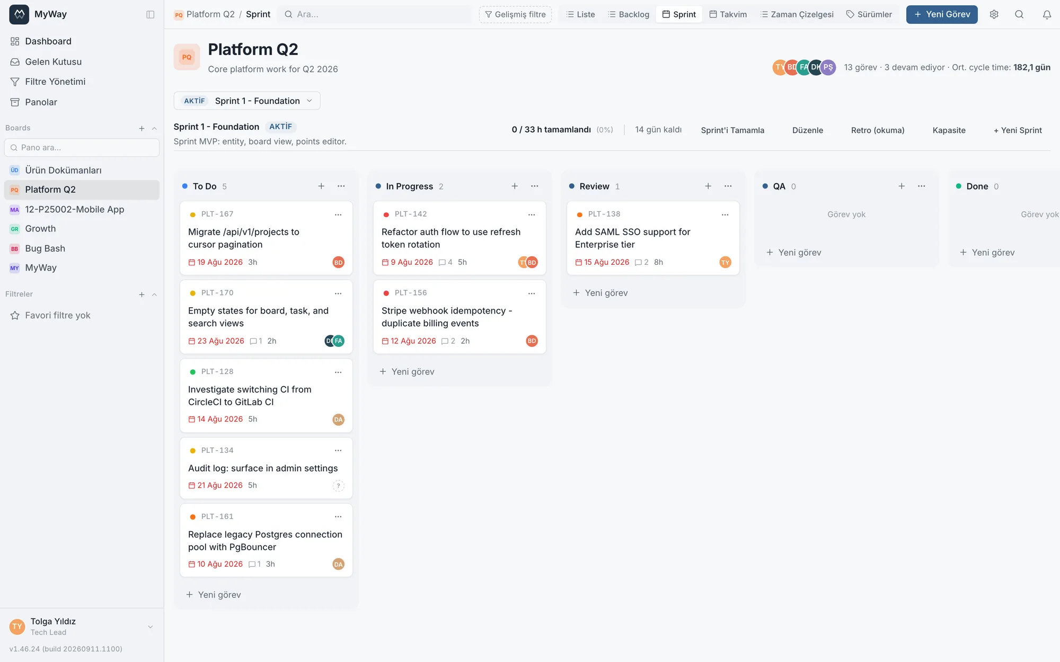Expand the Sprint 1 - Foundation selector
This screenshot has width=1060, height=662.
point(247,101)
